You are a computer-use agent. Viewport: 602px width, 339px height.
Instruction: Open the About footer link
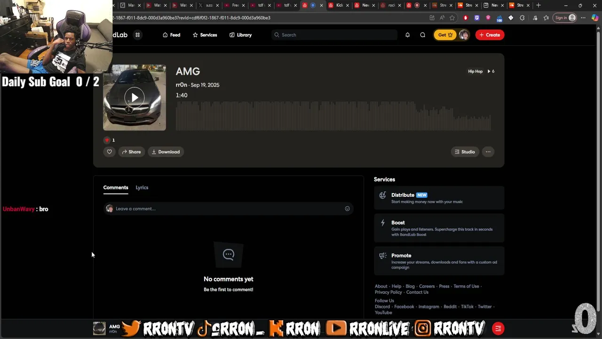tap(381, 286)
